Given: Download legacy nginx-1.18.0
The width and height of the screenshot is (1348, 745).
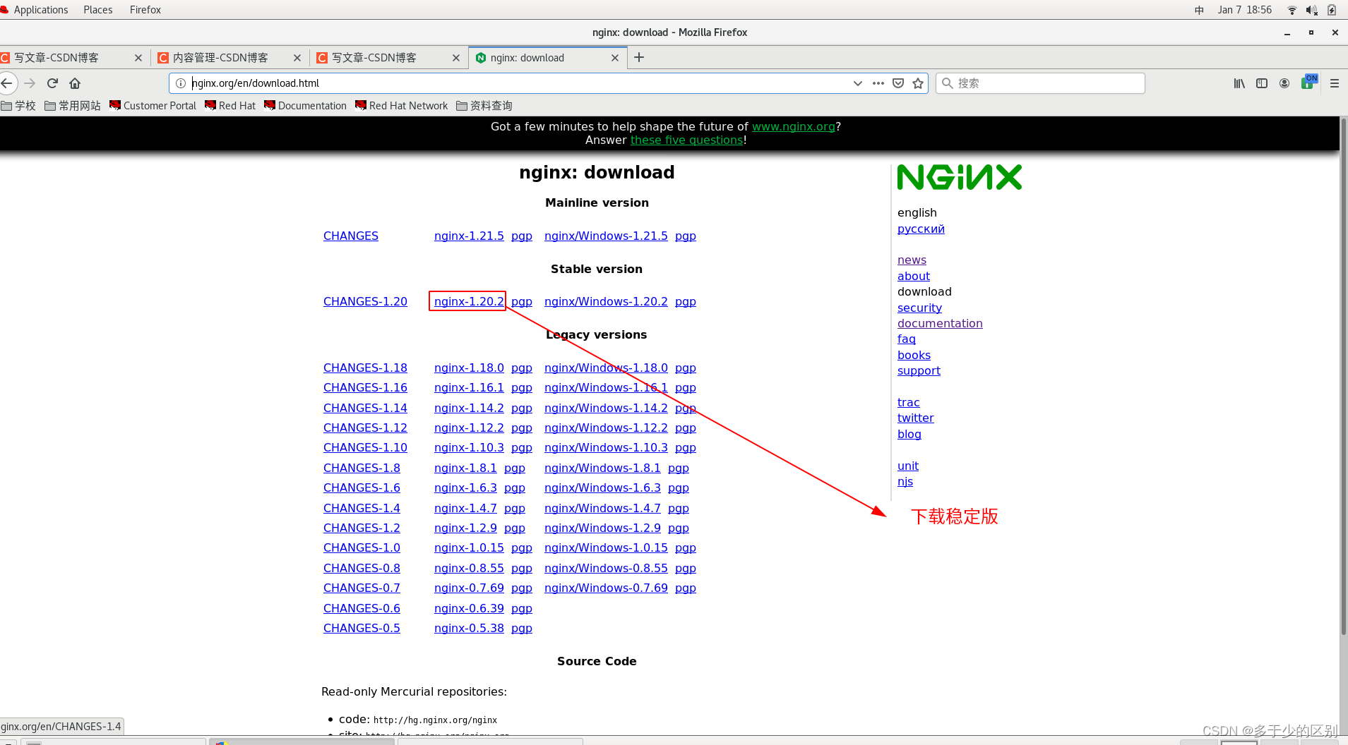Looking at the screenshot, I should tap(469, 368).
